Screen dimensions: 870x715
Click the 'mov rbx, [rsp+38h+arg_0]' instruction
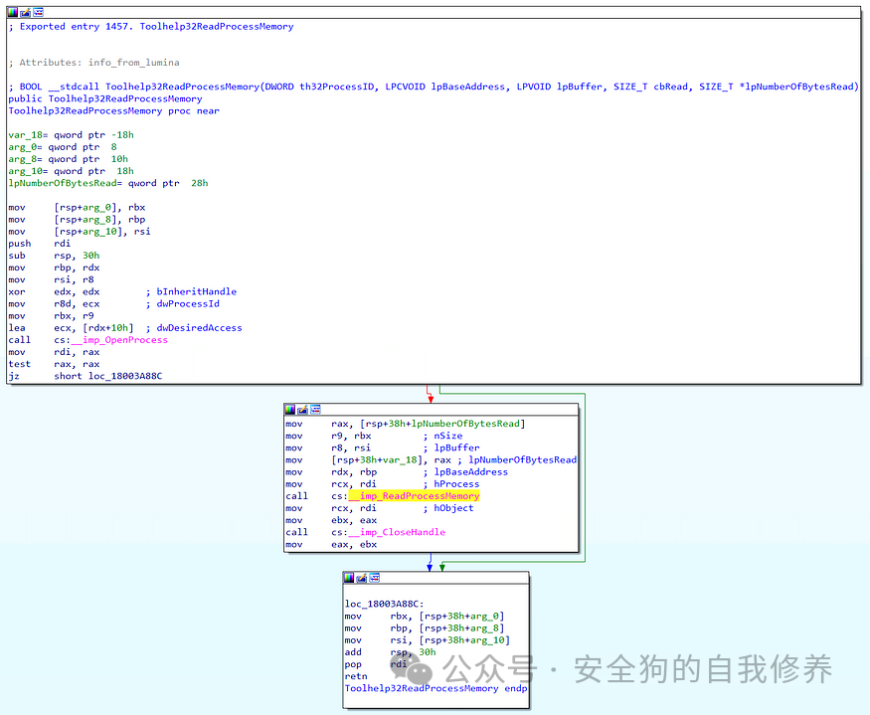pos(425,617)
